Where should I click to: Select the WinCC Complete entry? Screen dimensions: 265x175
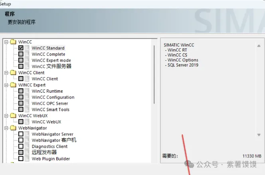pyautogui.click(x=48, y=54)
